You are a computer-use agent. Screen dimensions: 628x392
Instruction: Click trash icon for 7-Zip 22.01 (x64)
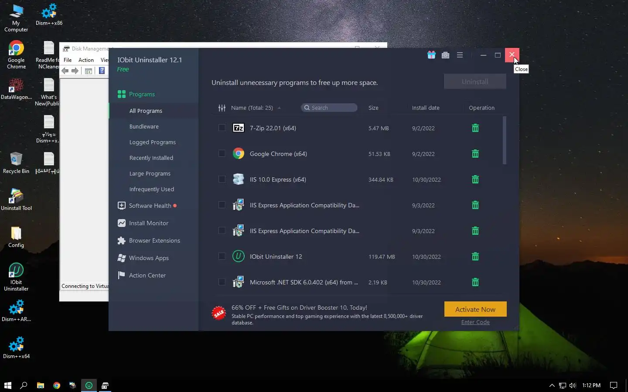click(475, 128)
